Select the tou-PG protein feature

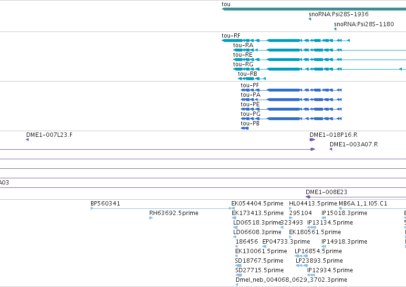291,119
